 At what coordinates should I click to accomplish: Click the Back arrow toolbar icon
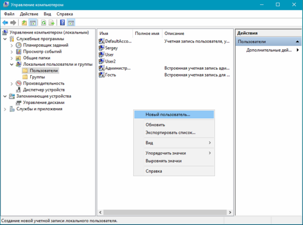coord(5,23)
